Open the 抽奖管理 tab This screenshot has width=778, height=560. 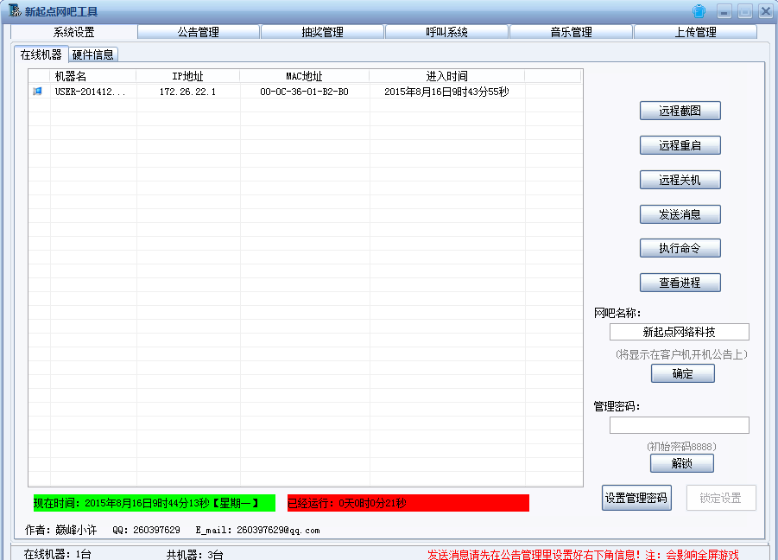point(322,32)
